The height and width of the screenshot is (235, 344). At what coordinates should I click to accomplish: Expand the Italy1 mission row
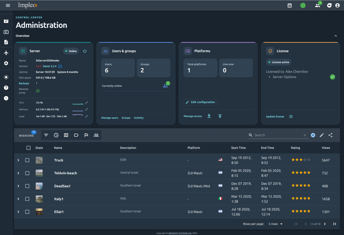[18, 199]
